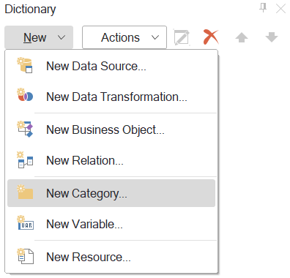Click the move down arrow icon
The width and height of the screenshot is (290, 278).
tap(272, 37)
